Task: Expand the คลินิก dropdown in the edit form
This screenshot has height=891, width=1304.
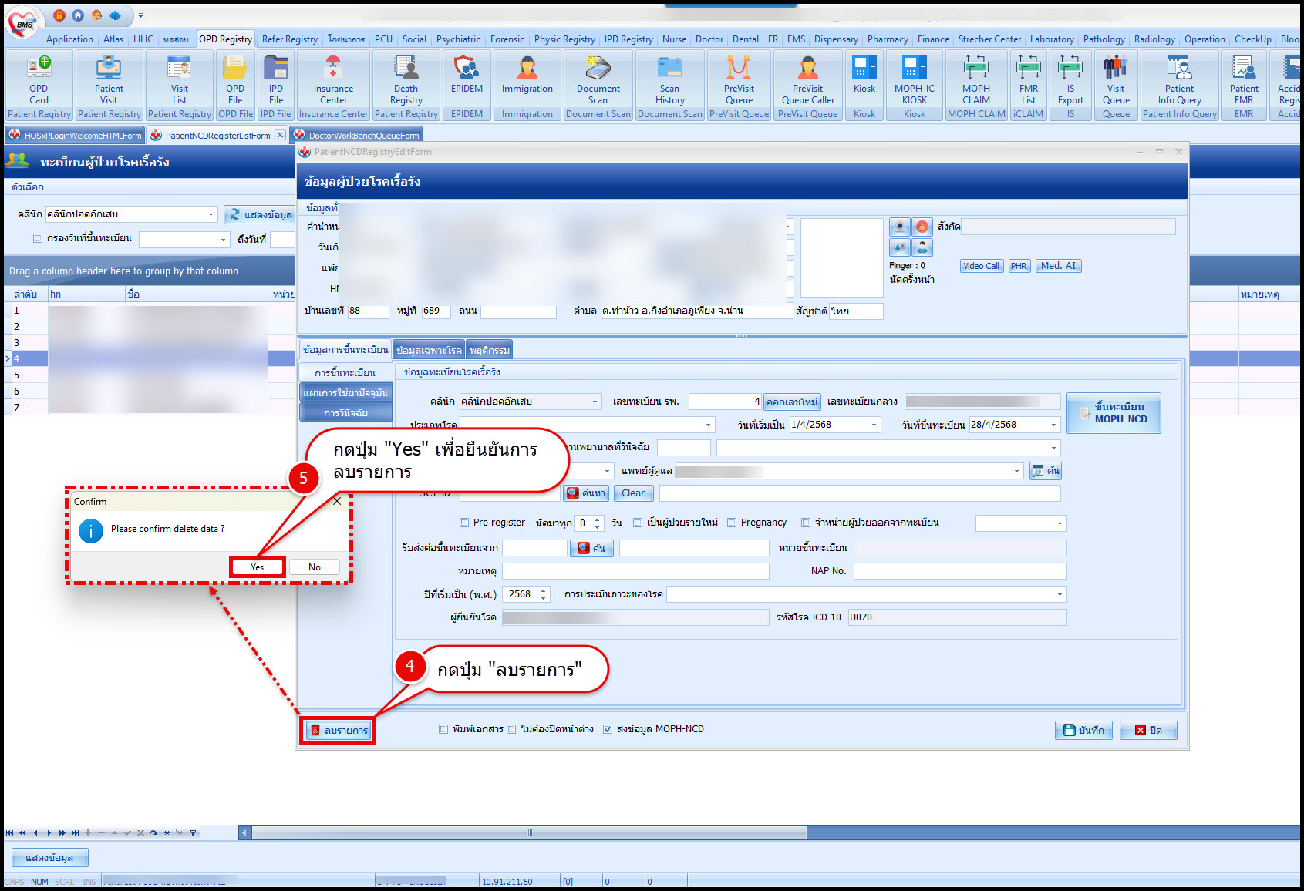Action: (x=595, y=402)
